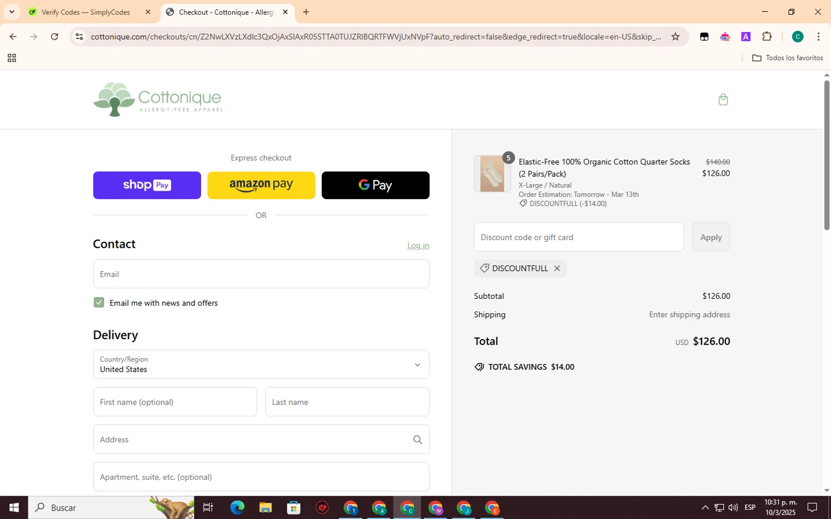Follow the Log in link

pyautogui.click(x=418, y=245)
